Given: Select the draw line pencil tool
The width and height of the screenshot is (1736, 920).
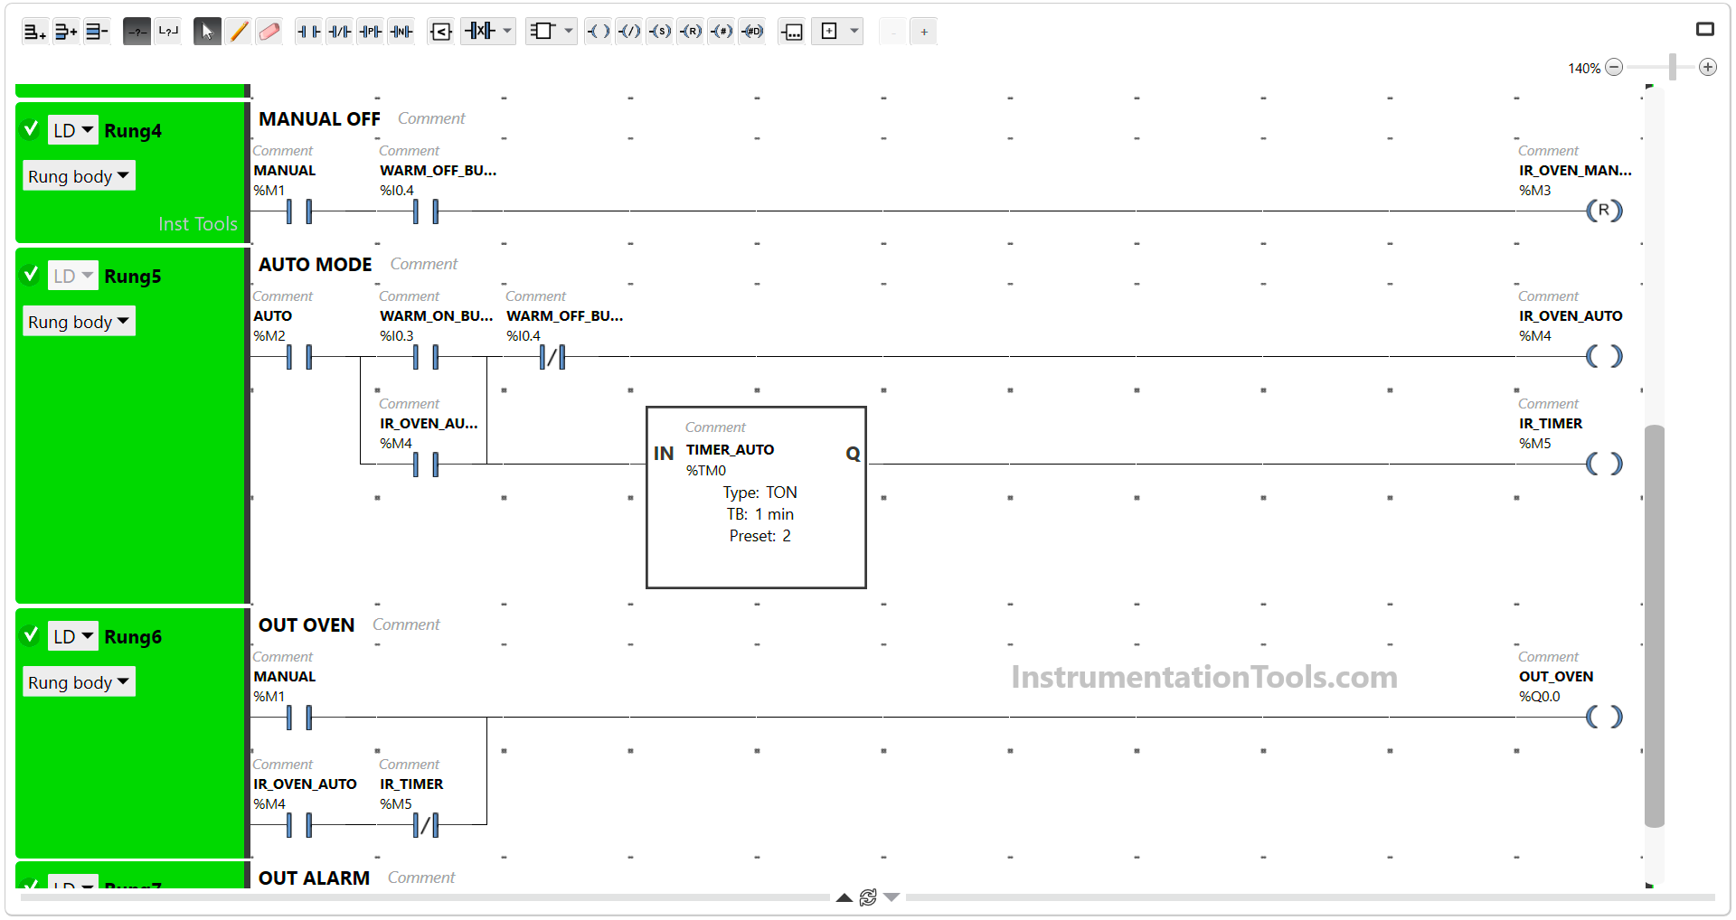Looking at the screenshot, I should pos(239,32).
